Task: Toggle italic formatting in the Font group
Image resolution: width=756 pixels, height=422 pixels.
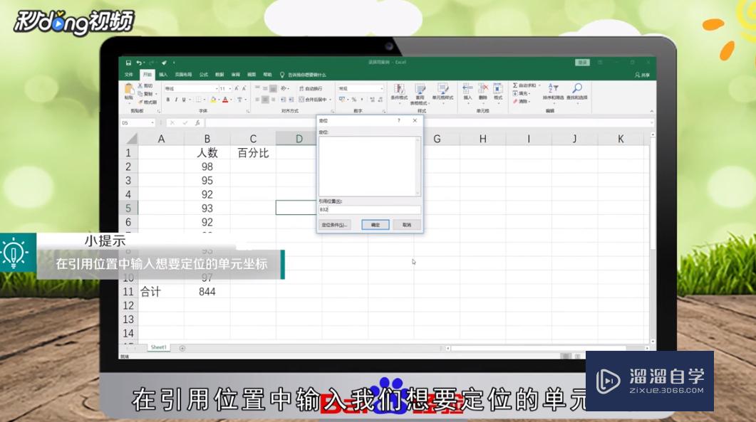Action: tap(176, 99)
